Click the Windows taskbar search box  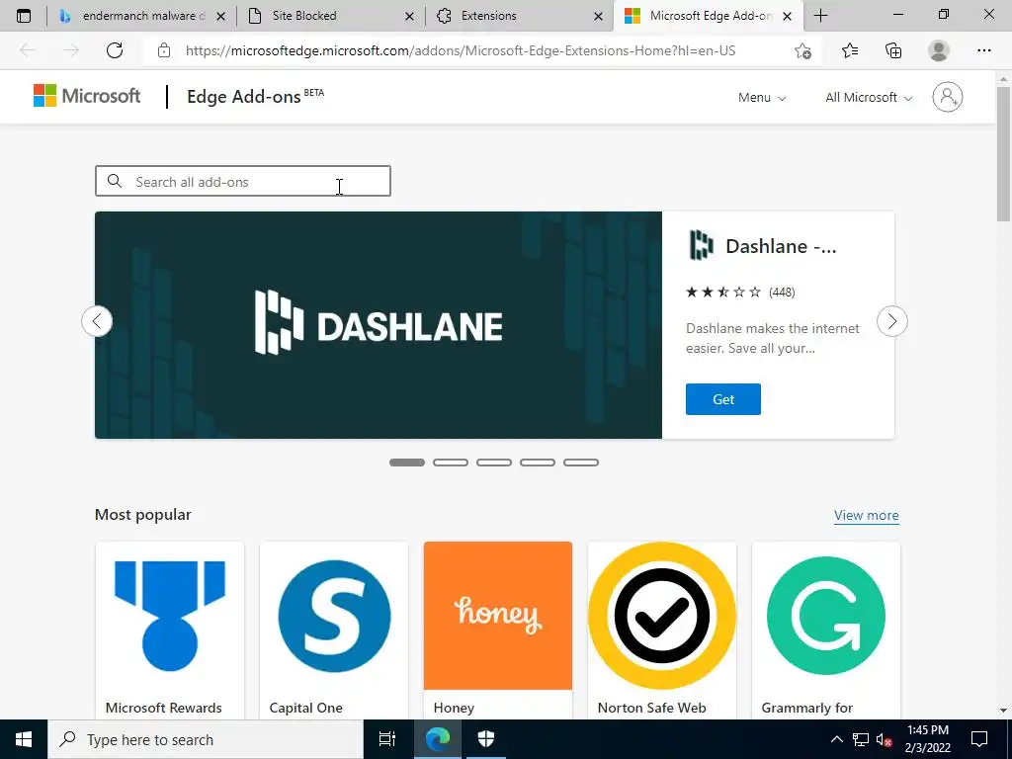pos(206,739)
